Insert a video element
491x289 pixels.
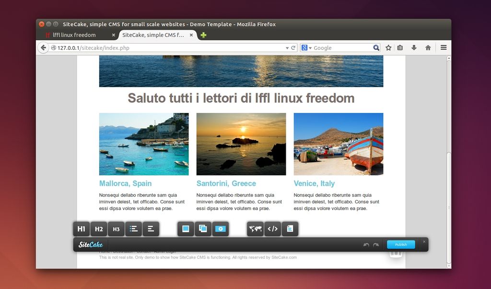(x=220, y=229)
